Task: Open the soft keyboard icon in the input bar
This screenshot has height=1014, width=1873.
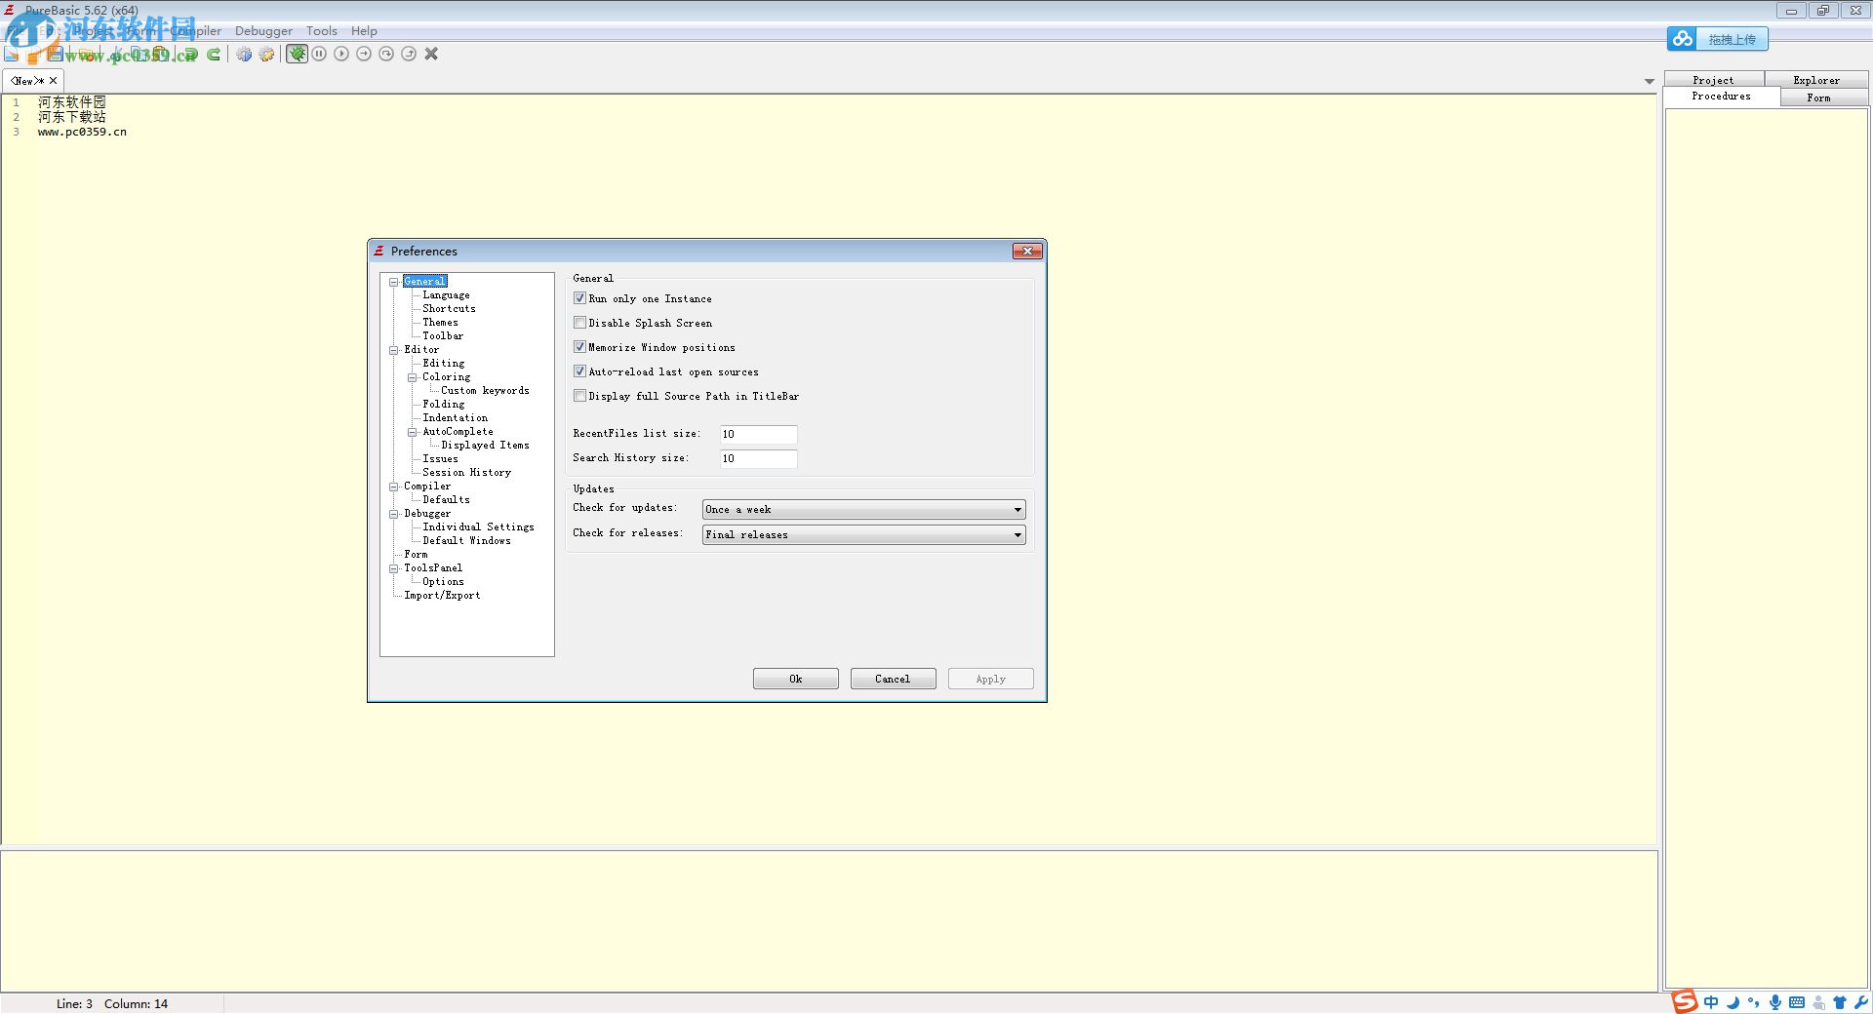Action: click(1797, 1002)
